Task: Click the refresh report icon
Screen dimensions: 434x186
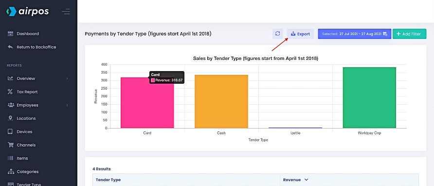Action: [278, 34]
